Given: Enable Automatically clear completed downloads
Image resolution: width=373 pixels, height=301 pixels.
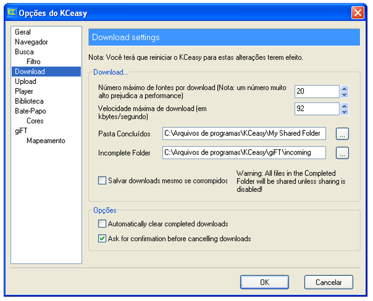Looking at the screenshot, I should click(x=102, y=224).
